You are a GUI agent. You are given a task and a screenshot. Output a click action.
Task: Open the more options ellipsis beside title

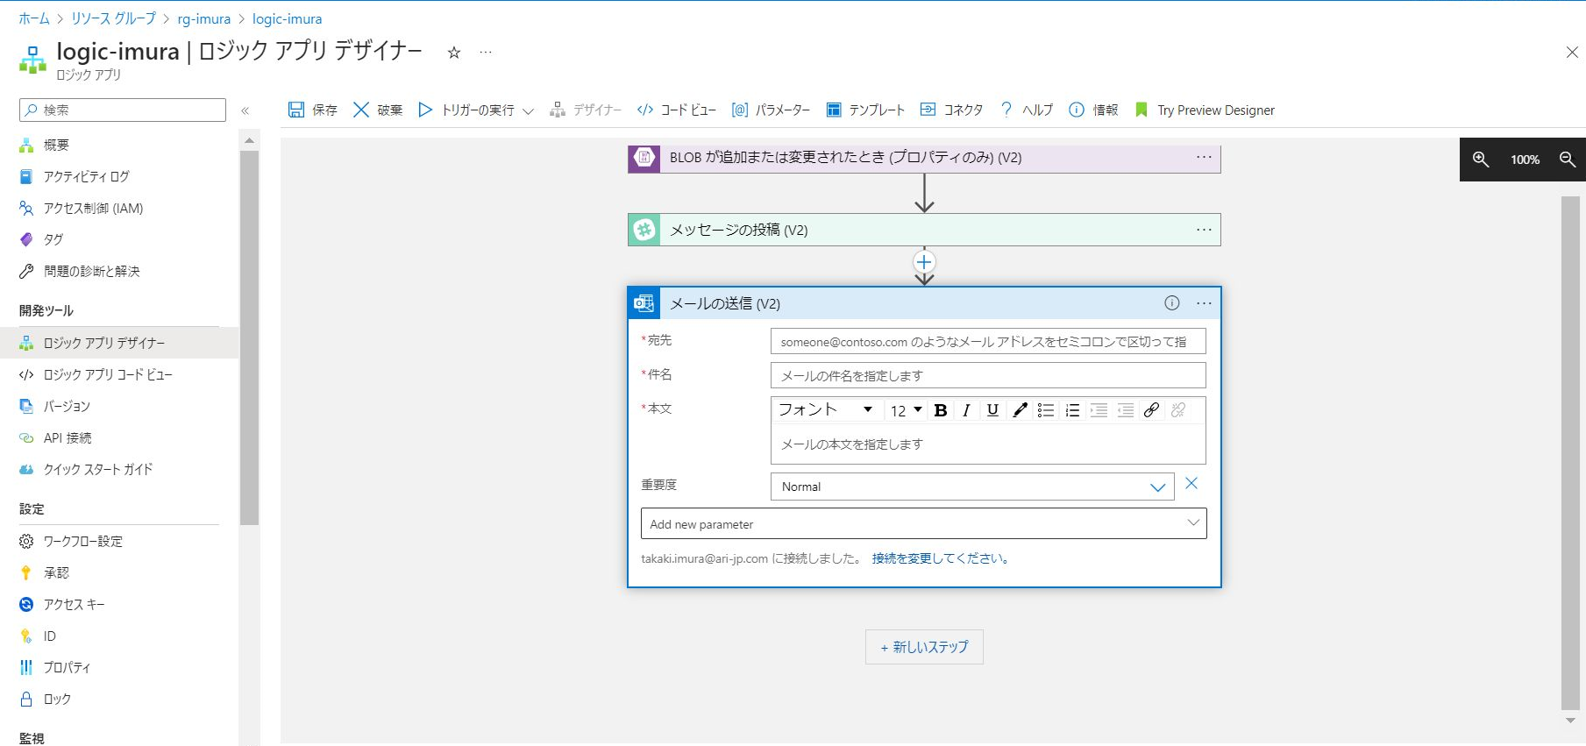486,53
